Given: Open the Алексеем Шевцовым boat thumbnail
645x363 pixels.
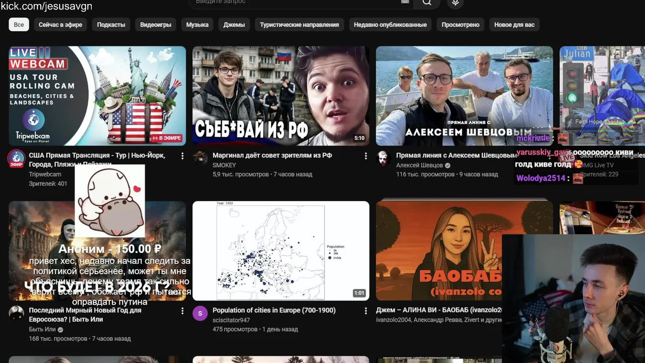Looking at the screenshot, I should pos(464,96).
